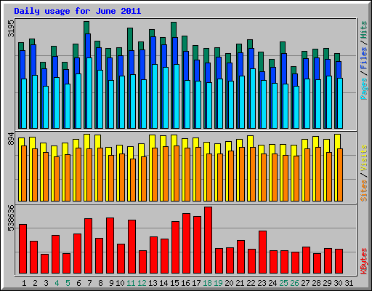Viewport: 372px width, 291px height.
Task: Click green weekend day label 19
Action: [x=218, y=283]
